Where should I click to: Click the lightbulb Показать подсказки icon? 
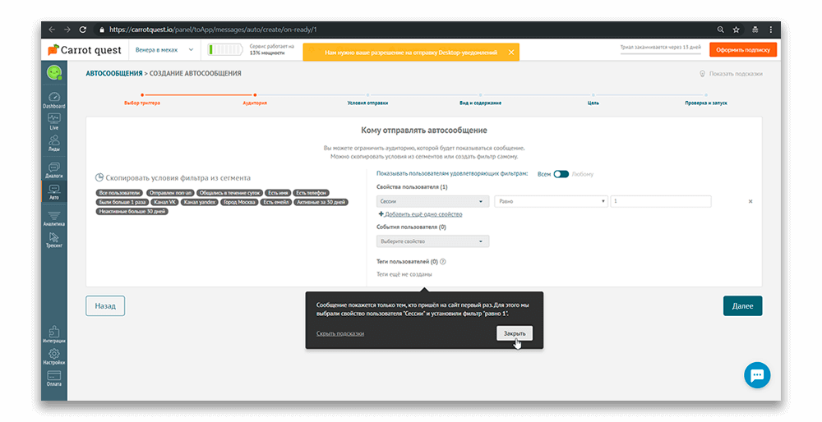click(x=703, y=74)
